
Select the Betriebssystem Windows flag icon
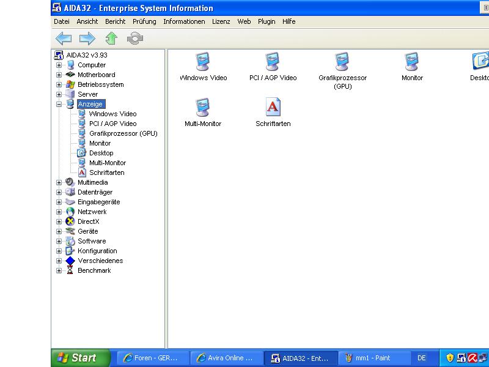point(70,84)
